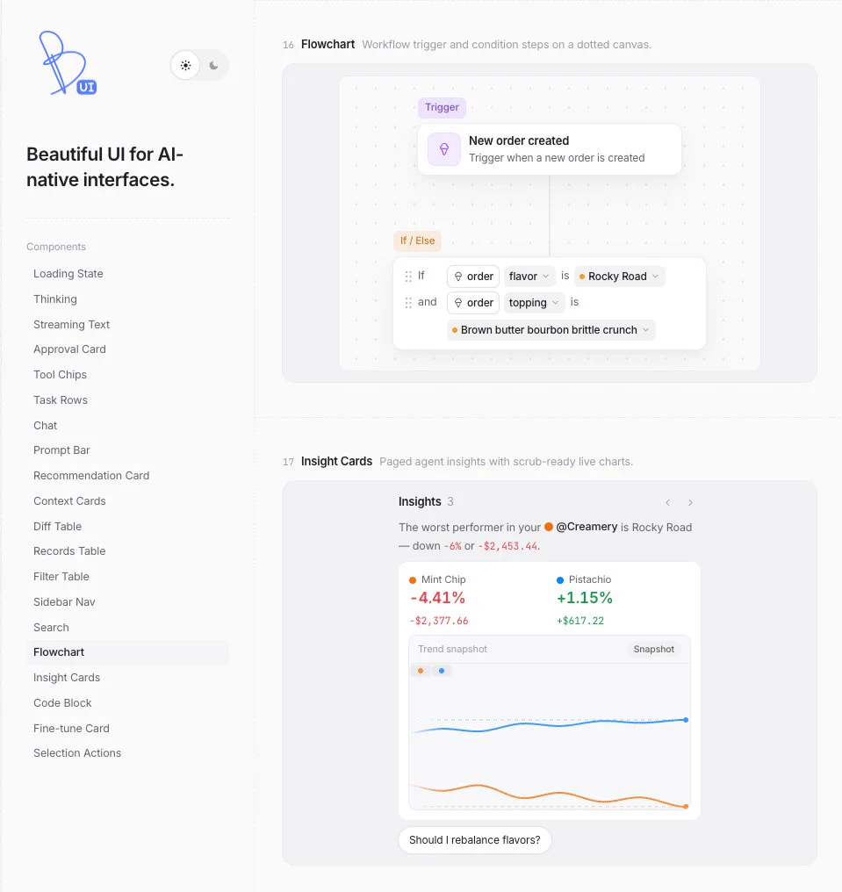Click the orange Mint Chip legend dot in chart

[421, 671]
